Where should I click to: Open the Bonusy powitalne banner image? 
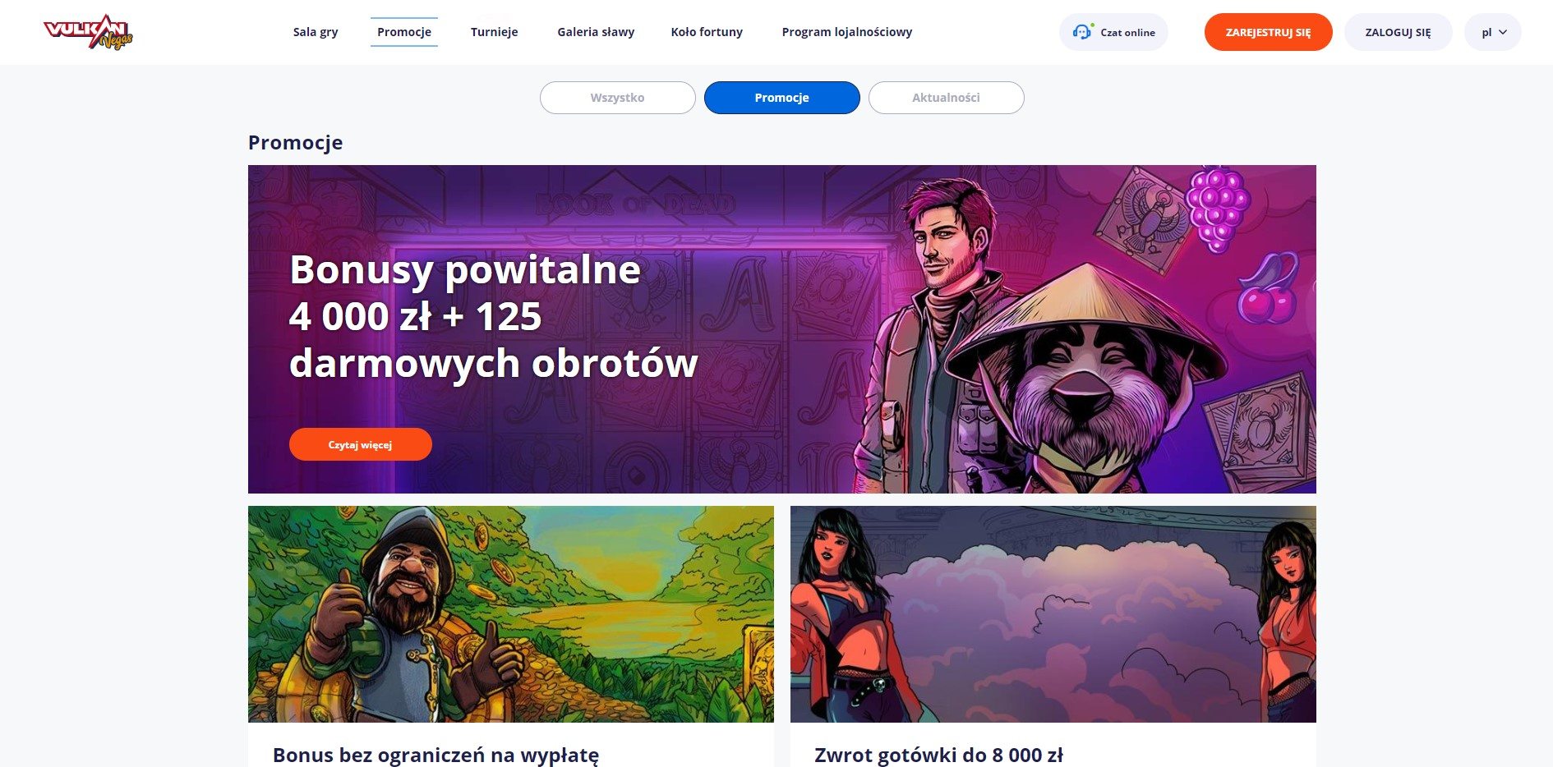point(782,329)
